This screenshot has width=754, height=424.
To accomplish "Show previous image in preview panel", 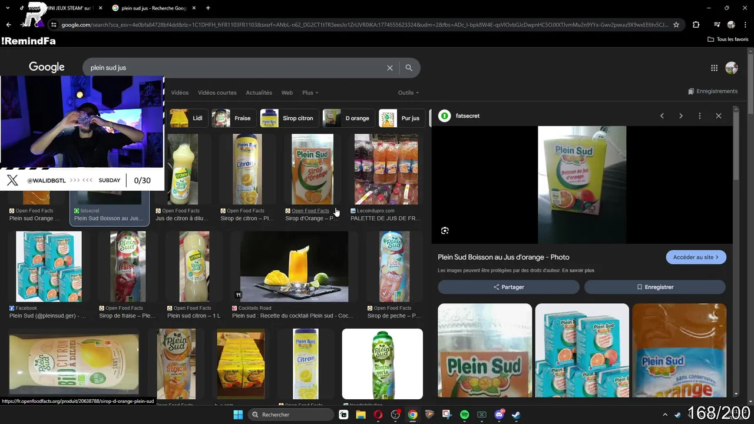I will point(662,116).
